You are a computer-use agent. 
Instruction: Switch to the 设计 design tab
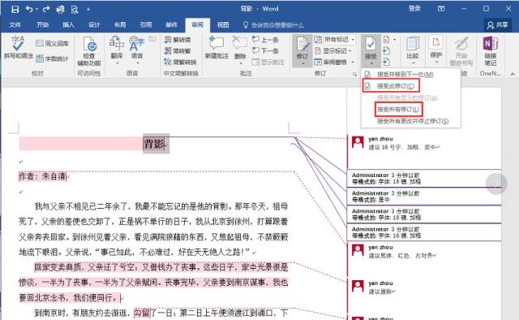pyautogui.click(x=94, y=25)
